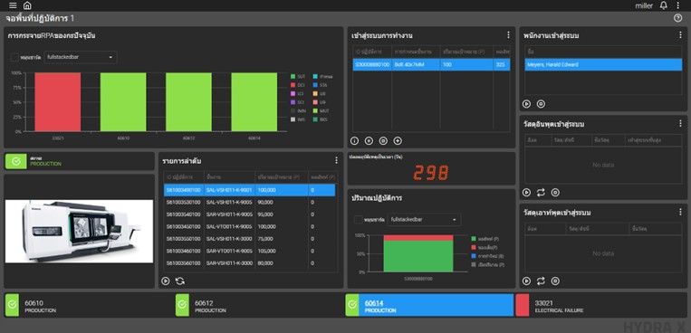
Task: Toggle checkbox beside fullstackedbar in ปริมาณปฏิบัติการ chart
Action: click(359, 219)
